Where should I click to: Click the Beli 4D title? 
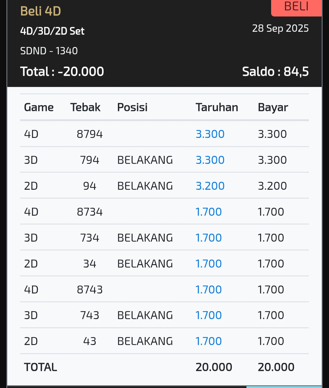click(x=41, y=11)
